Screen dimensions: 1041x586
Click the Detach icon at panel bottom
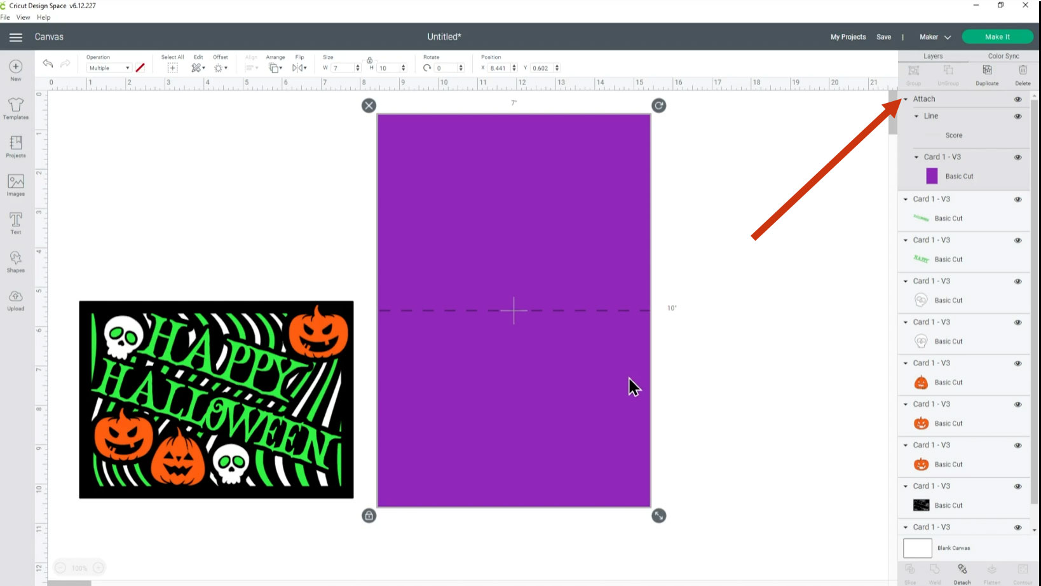pyautogui.click(x=962, y=573)
